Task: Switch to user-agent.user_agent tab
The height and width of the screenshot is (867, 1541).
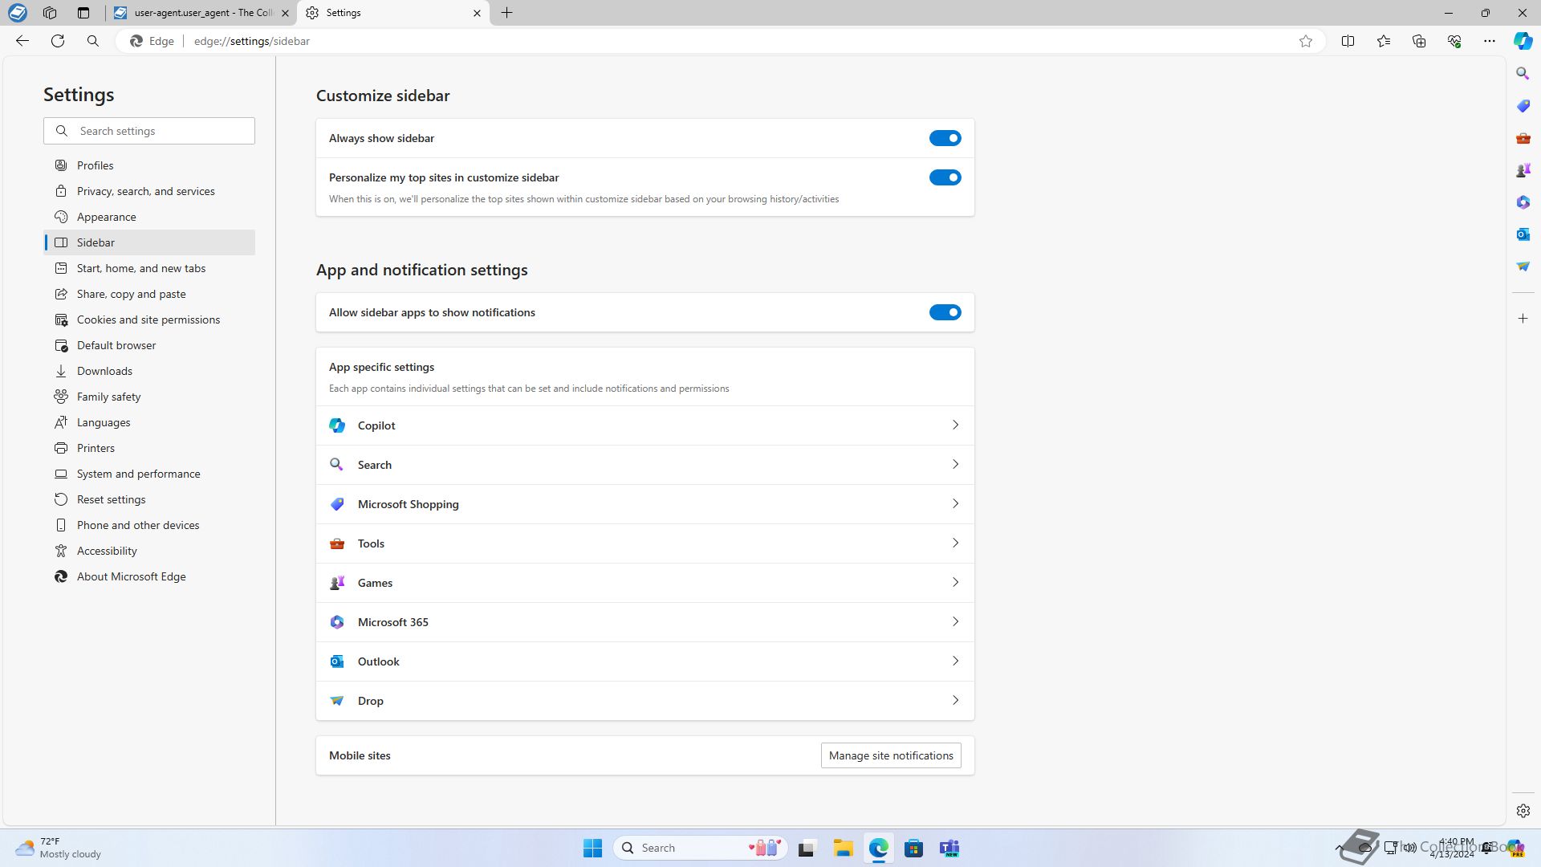Action: 201,13
